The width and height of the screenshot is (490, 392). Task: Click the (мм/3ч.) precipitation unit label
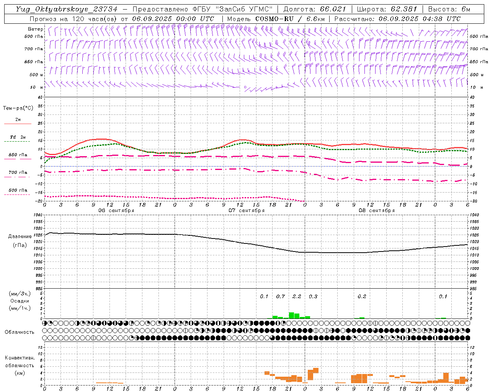tap(20, 294)
